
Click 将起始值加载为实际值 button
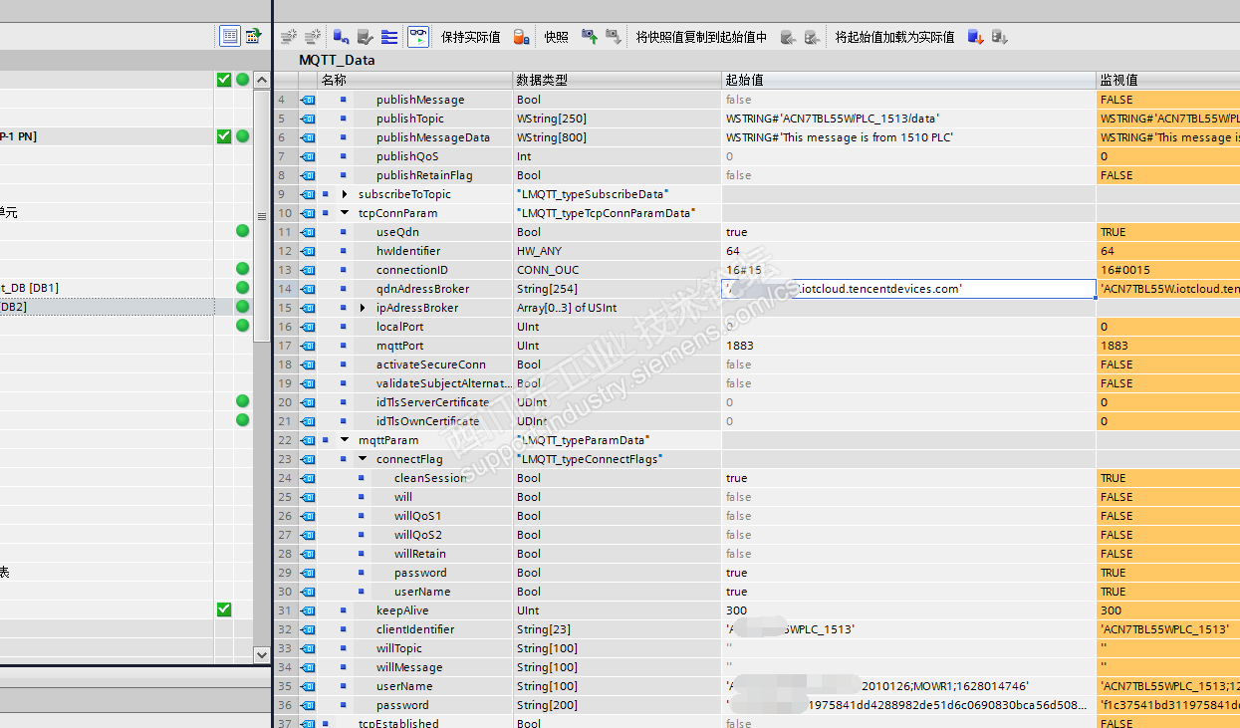[x=894, y=37]
